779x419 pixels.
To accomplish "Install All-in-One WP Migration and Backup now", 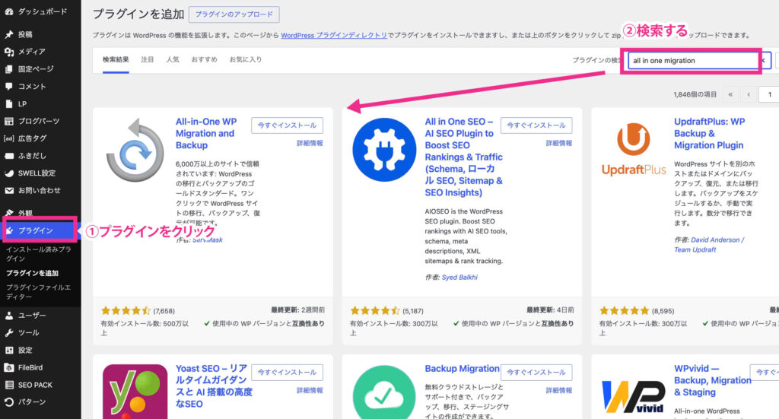I will (x=287, y=125).
